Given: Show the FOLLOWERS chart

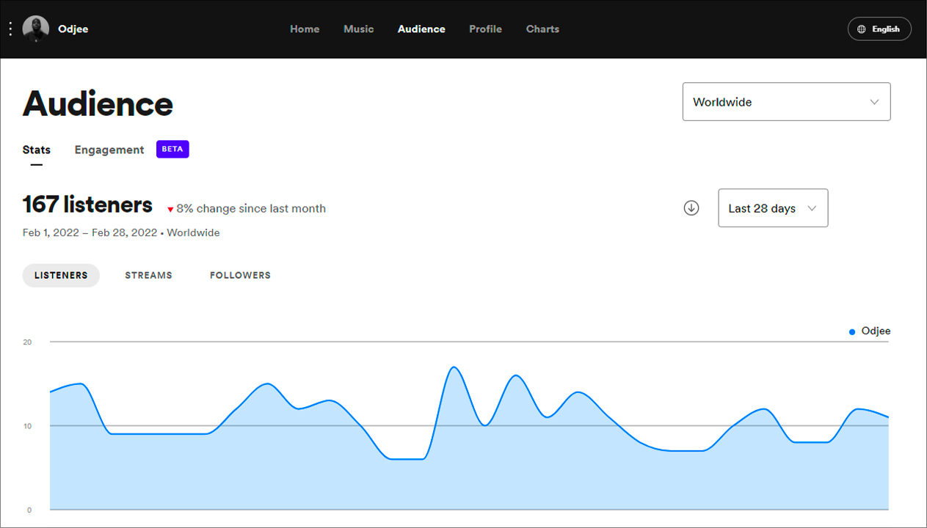Looking at the screenshot, I should coord(240,276).
